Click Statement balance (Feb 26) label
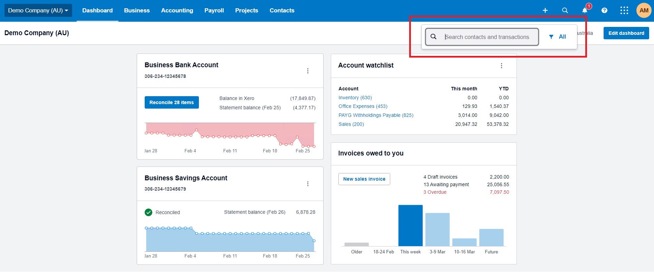Screen dimensions: 654x272 pyautogui.click(x=255, y=212)
